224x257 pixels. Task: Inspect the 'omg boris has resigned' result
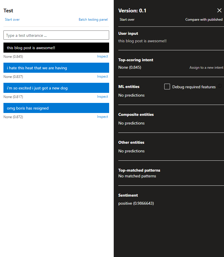pos(103,117)
